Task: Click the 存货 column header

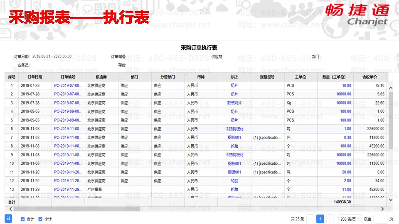Action: [x=234, y=77]
